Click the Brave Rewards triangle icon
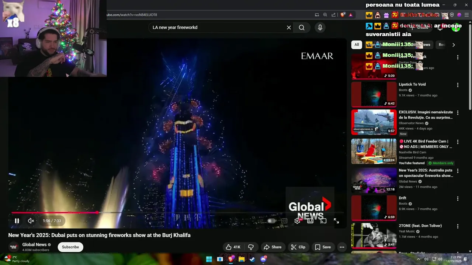The height and width of the screenshot is (265, 472). tap(351, 15)
